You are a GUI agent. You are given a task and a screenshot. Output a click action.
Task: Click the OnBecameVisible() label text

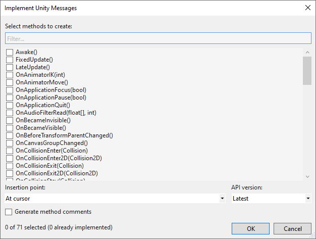[x=41, y=128]
